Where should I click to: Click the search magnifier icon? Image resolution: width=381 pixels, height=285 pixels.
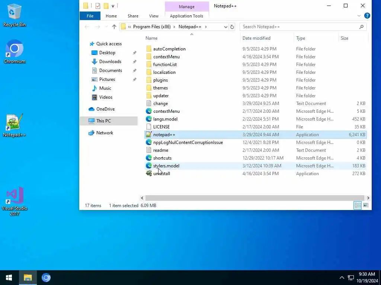pyautogui.click(x=361, y=27)
